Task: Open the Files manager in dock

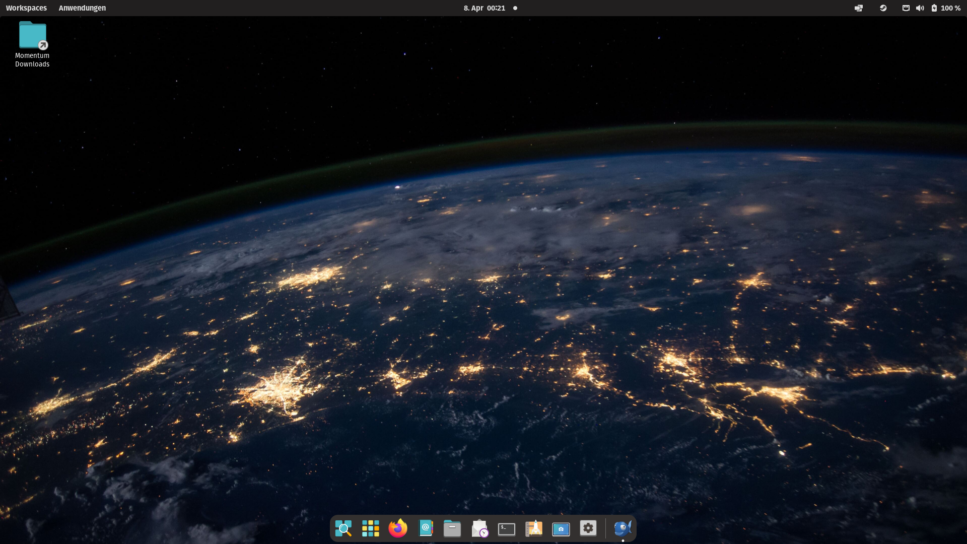Action: [x=452, y=528]
